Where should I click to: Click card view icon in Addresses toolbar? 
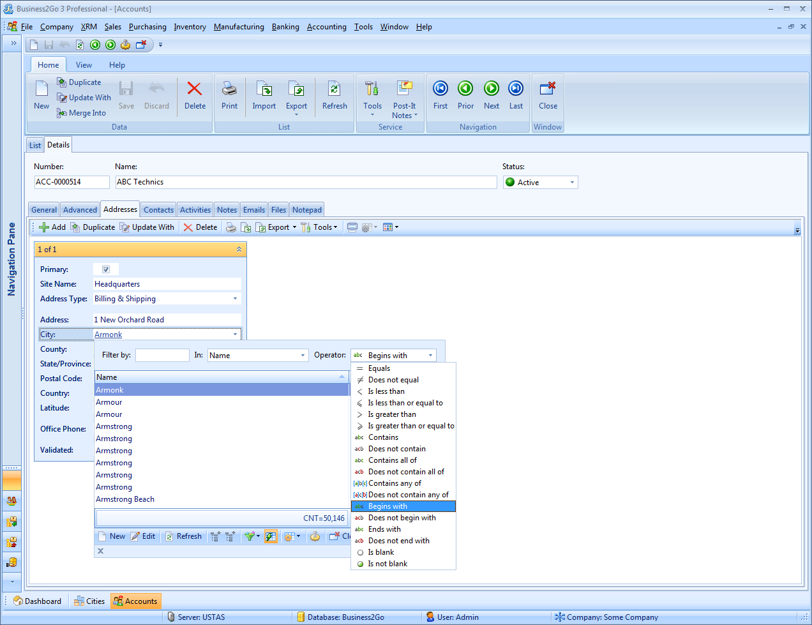click(x=352, y=227)
